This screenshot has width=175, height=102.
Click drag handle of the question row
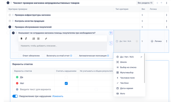point(16,33)
